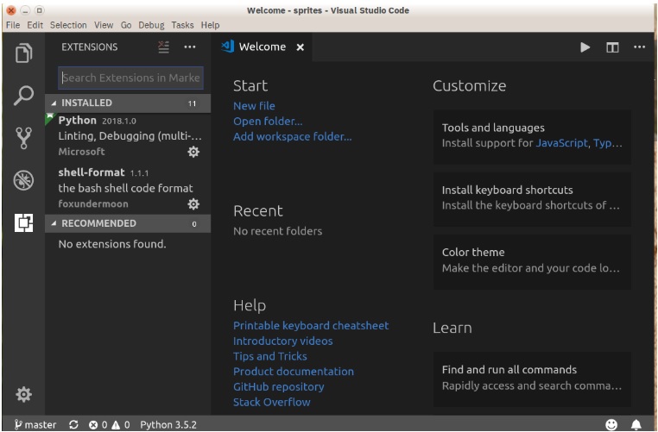Collapse the RECOMMENDED section
658x432 pixels.
tap(128, 223)
